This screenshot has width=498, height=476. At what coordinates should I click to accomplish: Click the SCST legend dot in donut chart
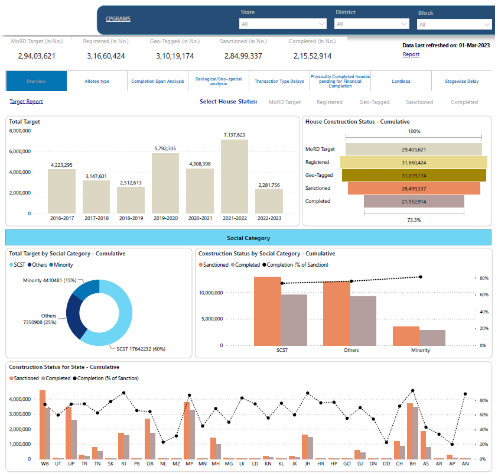tap(12, 265)
